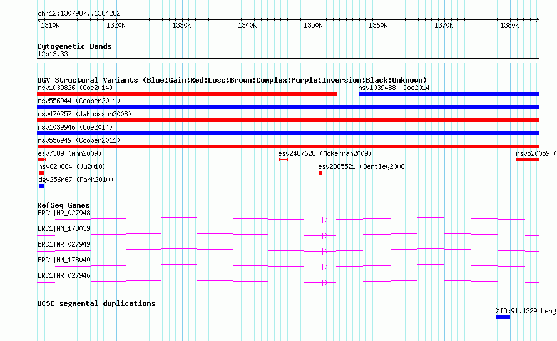This screenshot has width=557, height=341.
Task: Click the RefSeq Genes track title
Action: click(63, 205)
